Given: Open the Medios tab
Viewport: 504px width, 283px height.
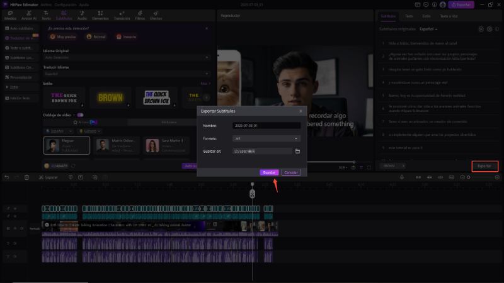Looking at the screenshot, I should (x=10, y=15).
